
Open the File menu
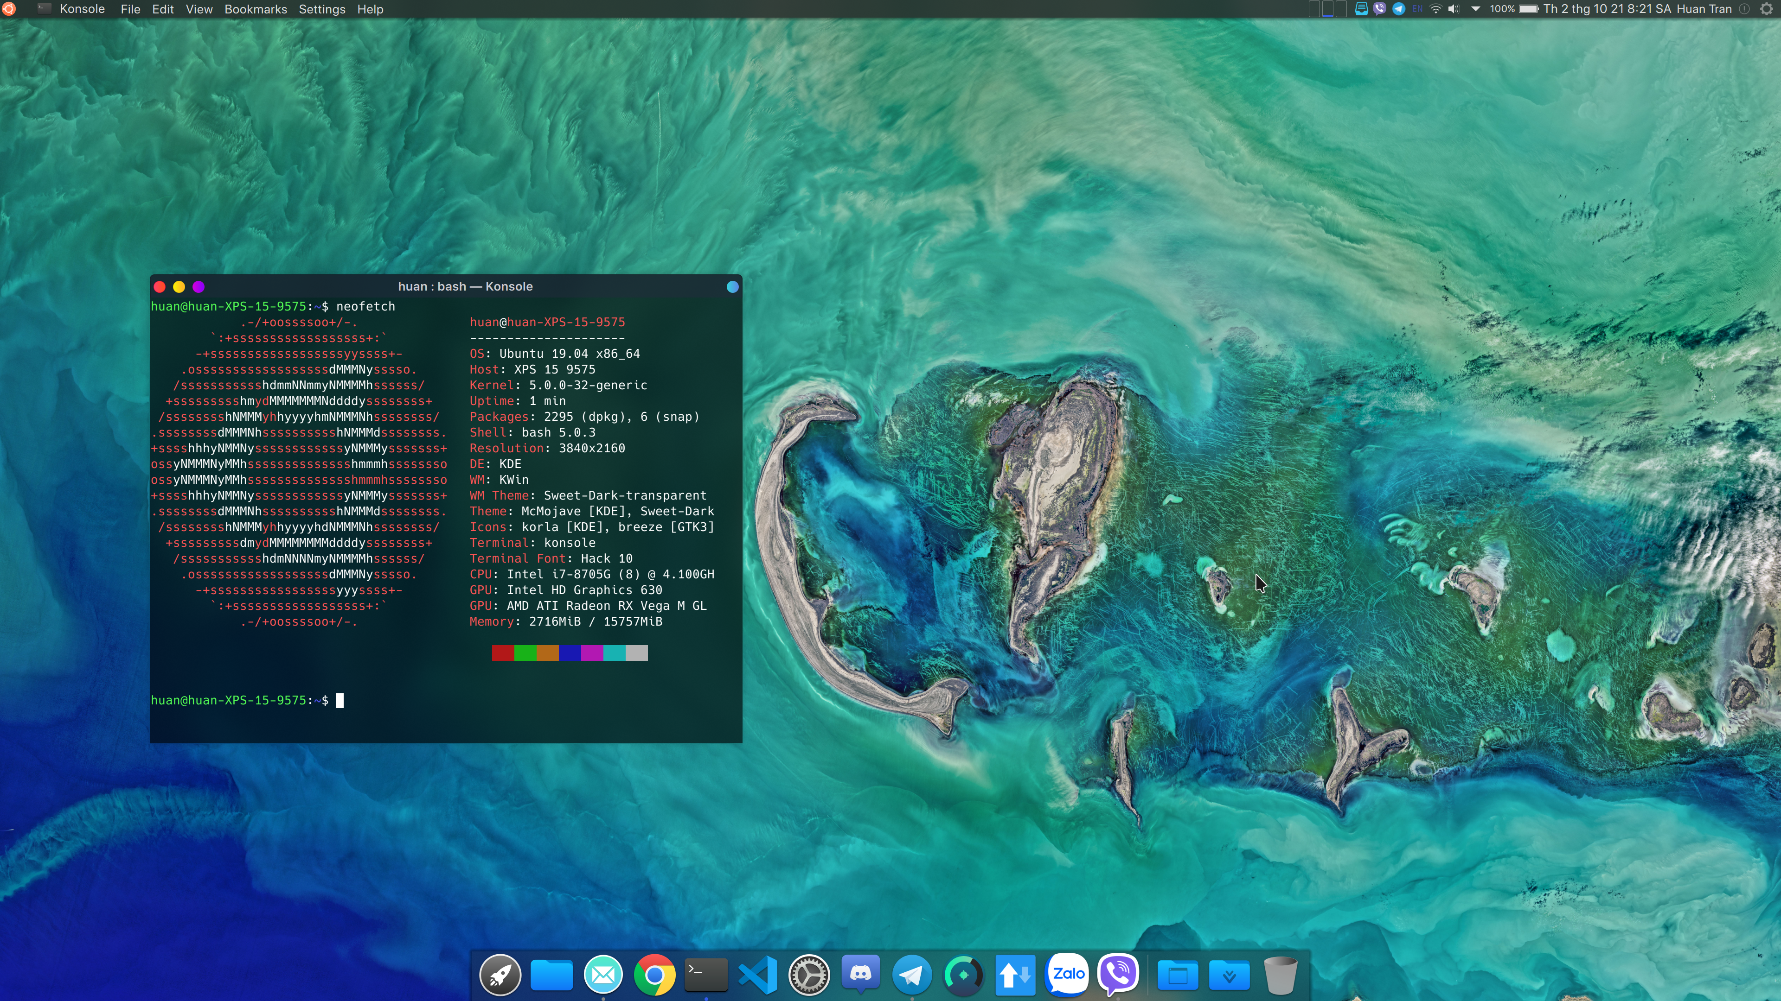point(130,9)
